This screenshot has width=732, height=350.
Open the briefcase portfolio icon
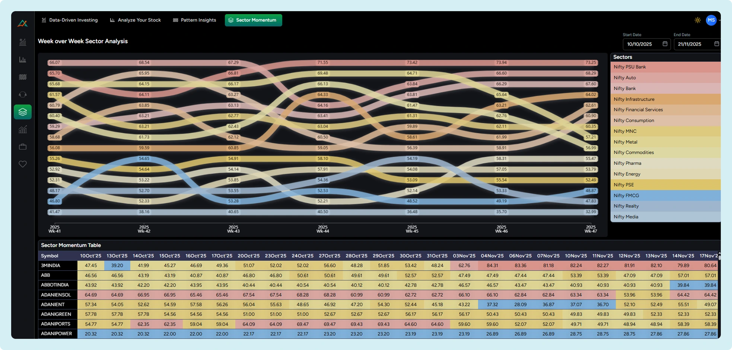[x=23, y=147]
